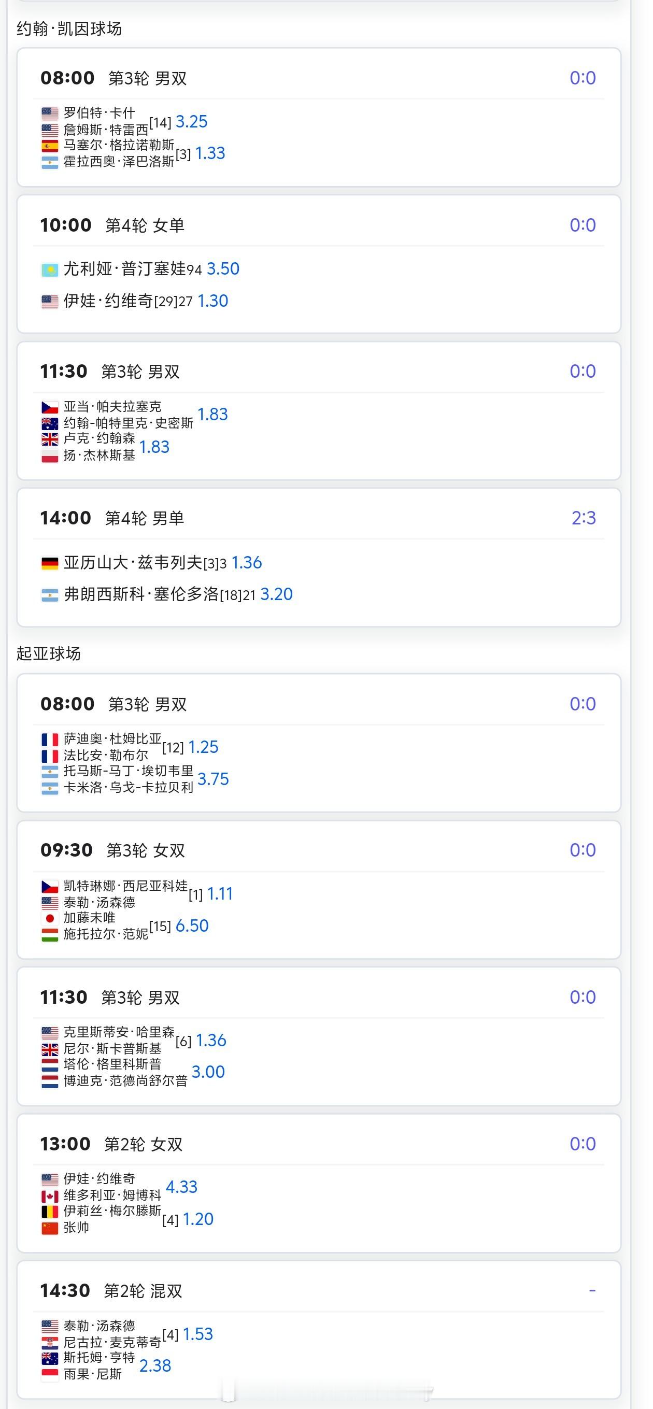Open player name 弗朗西斯科·塞伦多洛
This screenshot has height=1409, width=653.
[141, 594]
